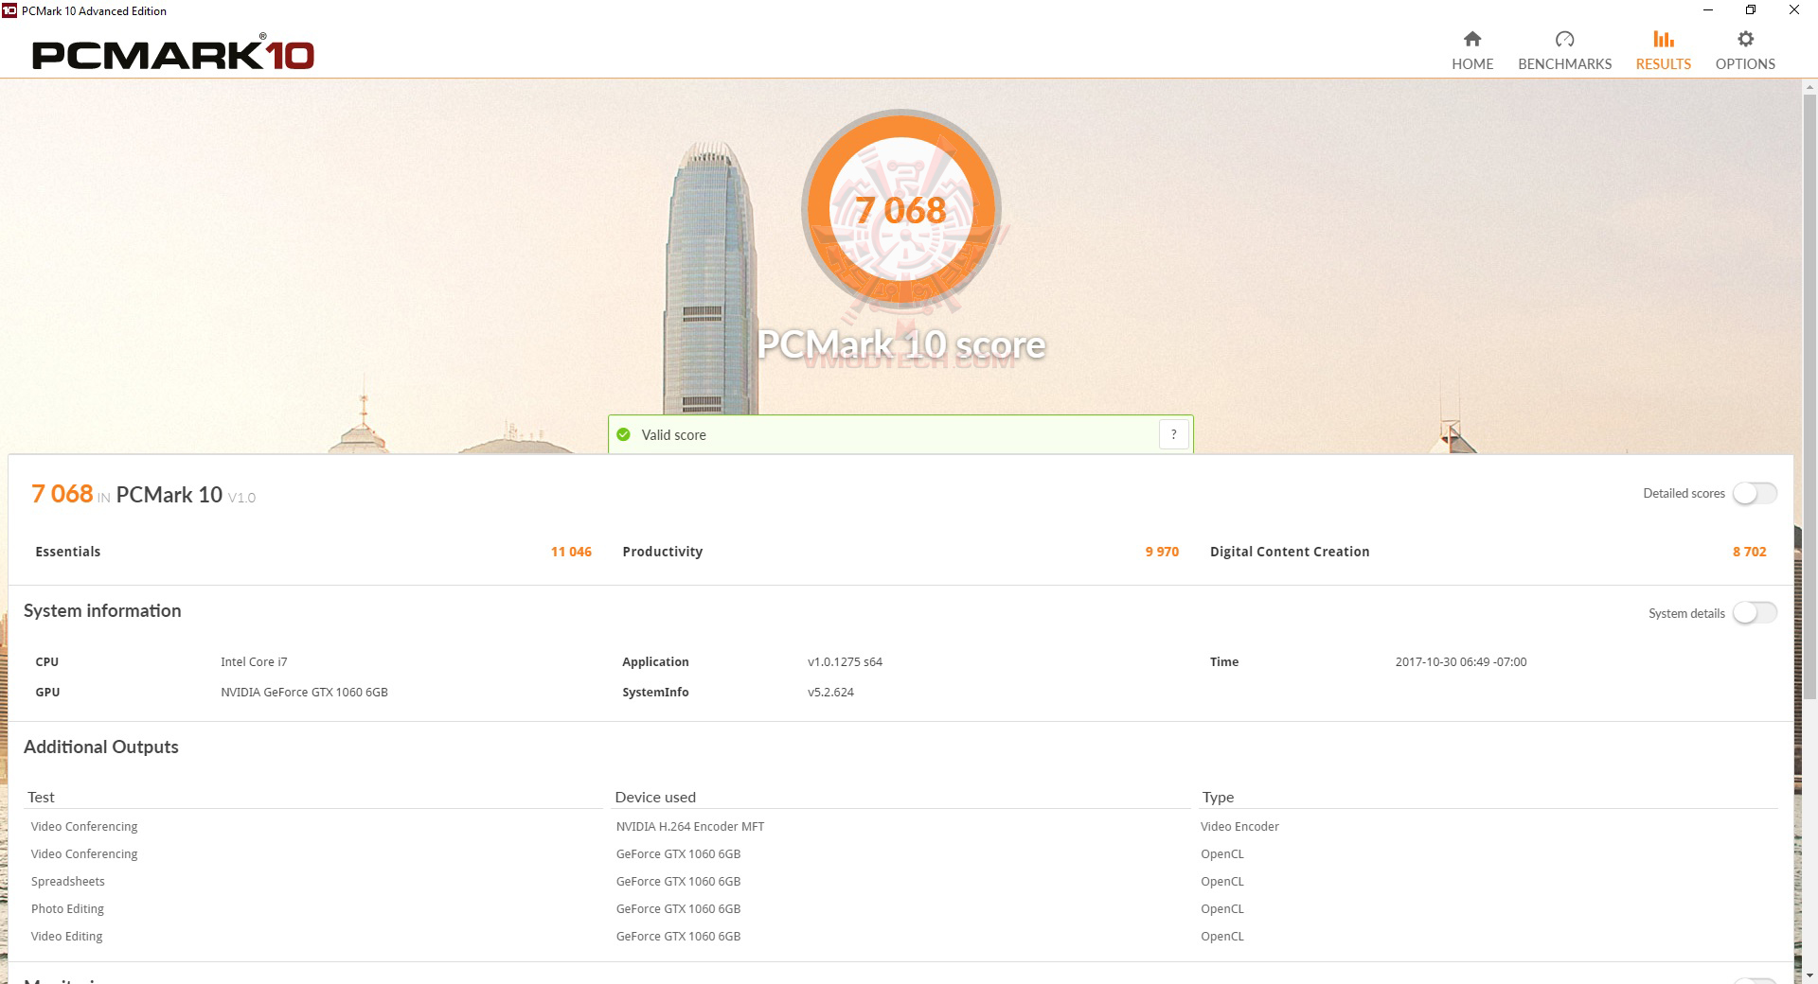
Task: Click the question mark help button
Action: pyautogui.click(x=1174, y=434)
